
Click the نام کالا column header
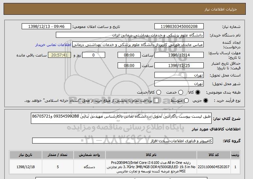click(151, 155)
